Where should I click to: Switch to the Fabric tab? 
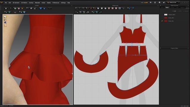coord(167,7)
